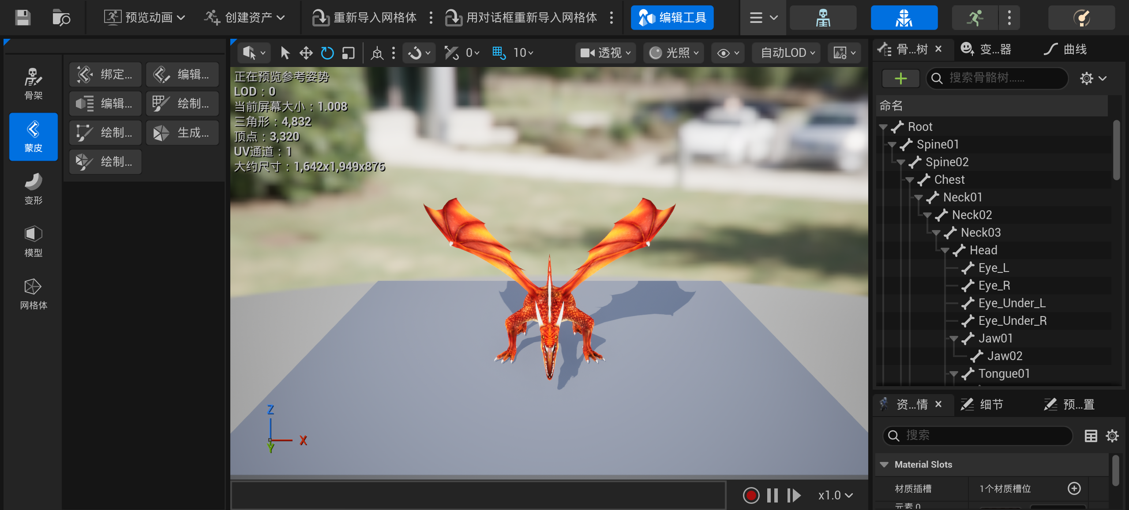
Task: Collapse the Neck01 bone tree node
Action: (919, 197)
